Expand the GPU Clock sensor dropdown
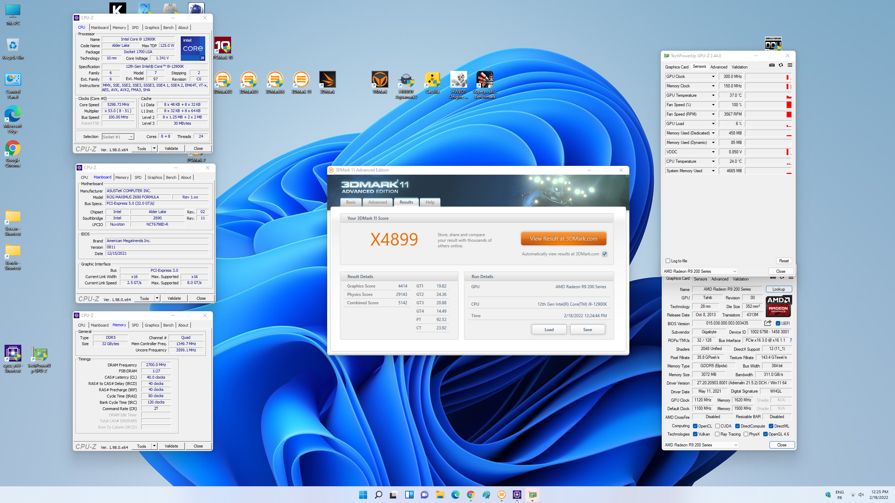895x503 pixels. pos(713,76)
